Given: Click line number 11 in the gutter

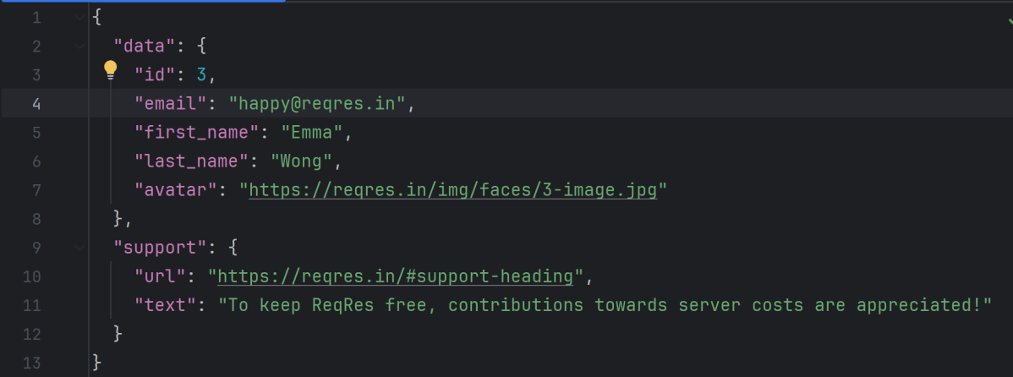Looking at the screenshot, I should point(32,305).
